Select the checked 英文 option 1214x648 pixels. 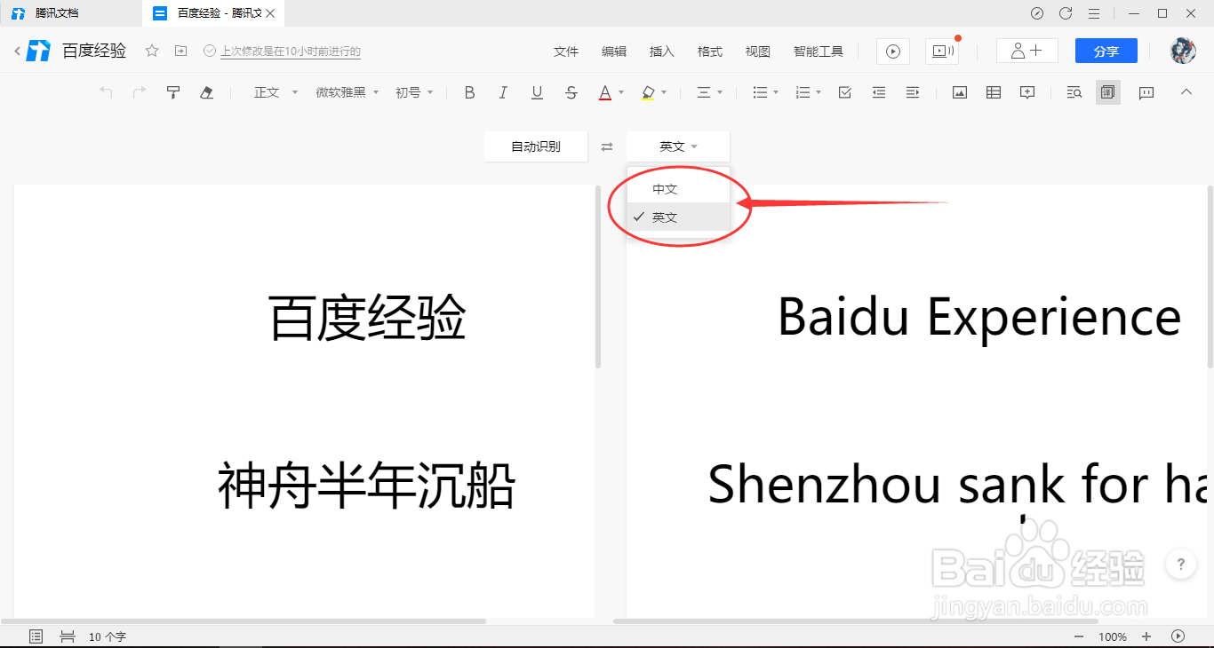click(678, 217)
